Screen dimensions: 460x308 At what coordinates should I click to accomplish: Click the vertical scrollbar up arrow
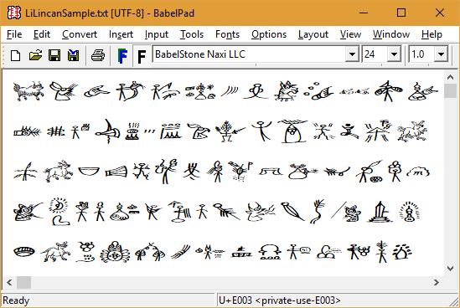[450, 77]
